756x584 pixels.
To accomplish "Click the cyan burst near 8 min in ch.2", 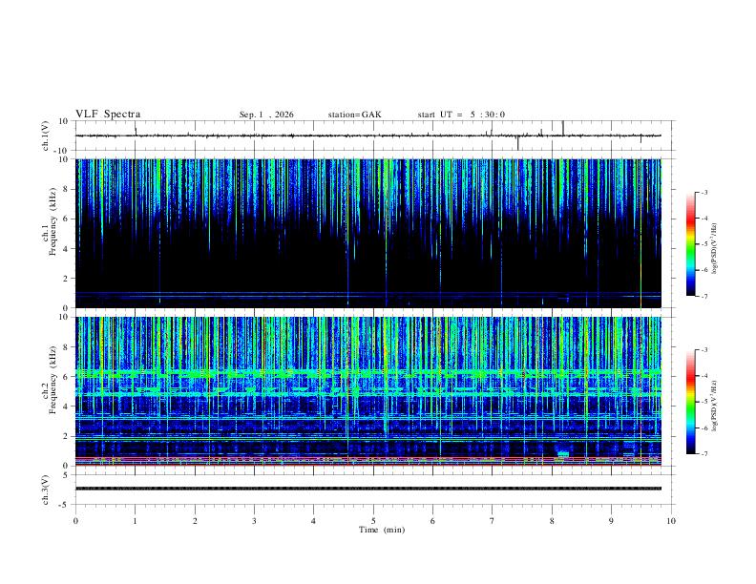I will (562, 454).
